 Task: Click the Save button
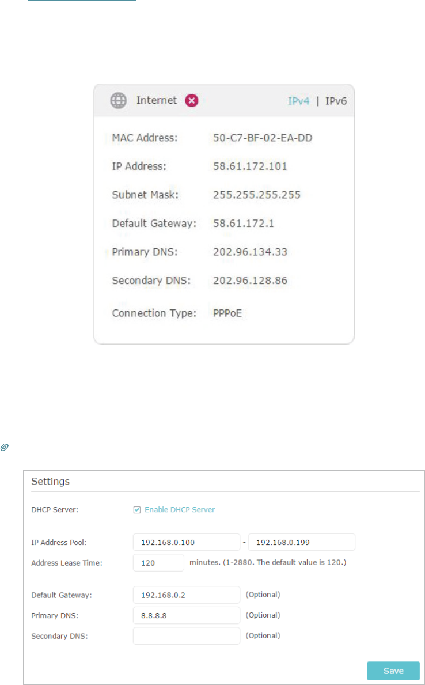[393, 671]
